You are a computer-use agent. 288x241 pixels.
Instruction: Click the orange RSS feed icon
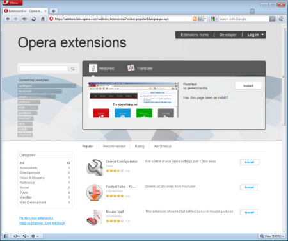click(195, 19)
